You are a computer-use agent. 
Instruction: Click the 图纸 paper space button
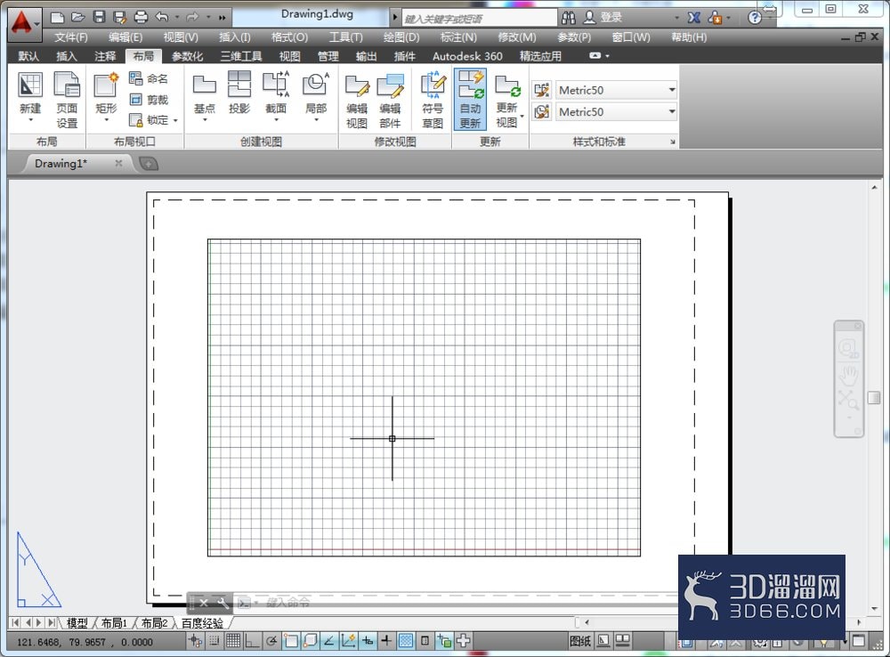tap(580, 641)
